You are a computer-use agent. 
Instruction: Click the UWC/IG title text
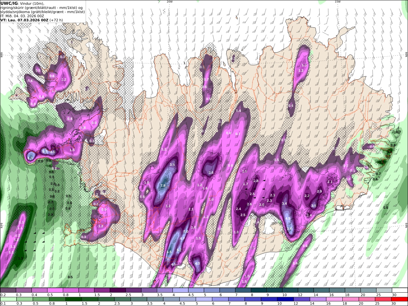(9, 3)
